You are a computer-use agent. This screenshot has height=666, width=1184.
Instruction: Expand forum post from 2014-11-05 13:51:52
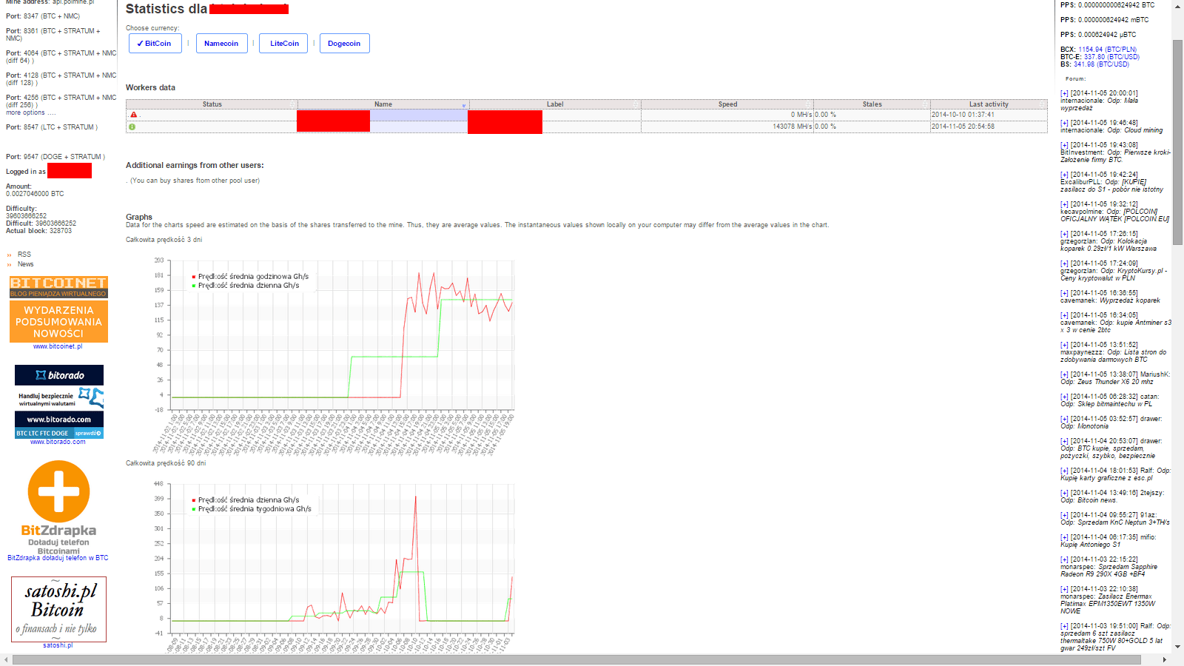pyautogui.click(x=1064, y=345)
